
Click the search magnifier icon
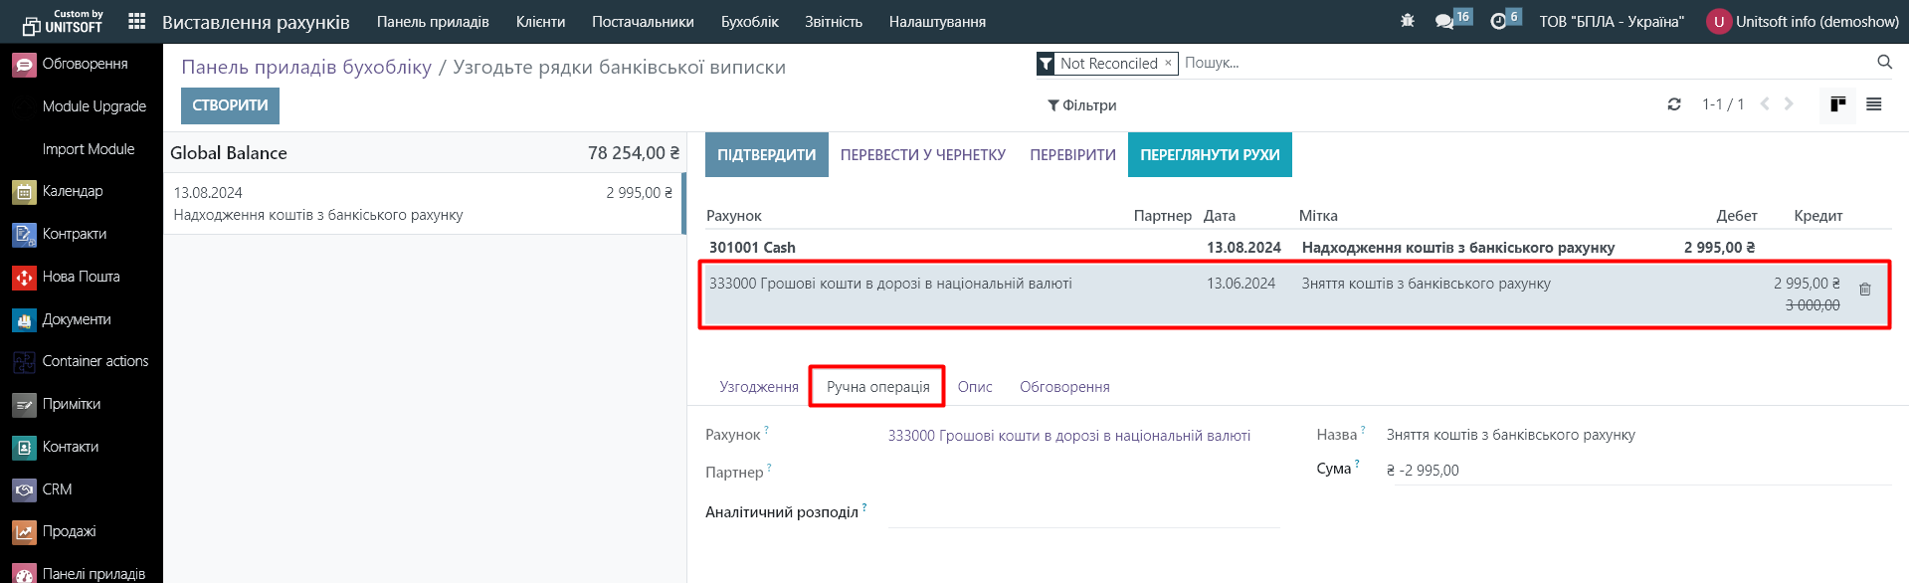pyautogui.click(x=1884, y=62)
